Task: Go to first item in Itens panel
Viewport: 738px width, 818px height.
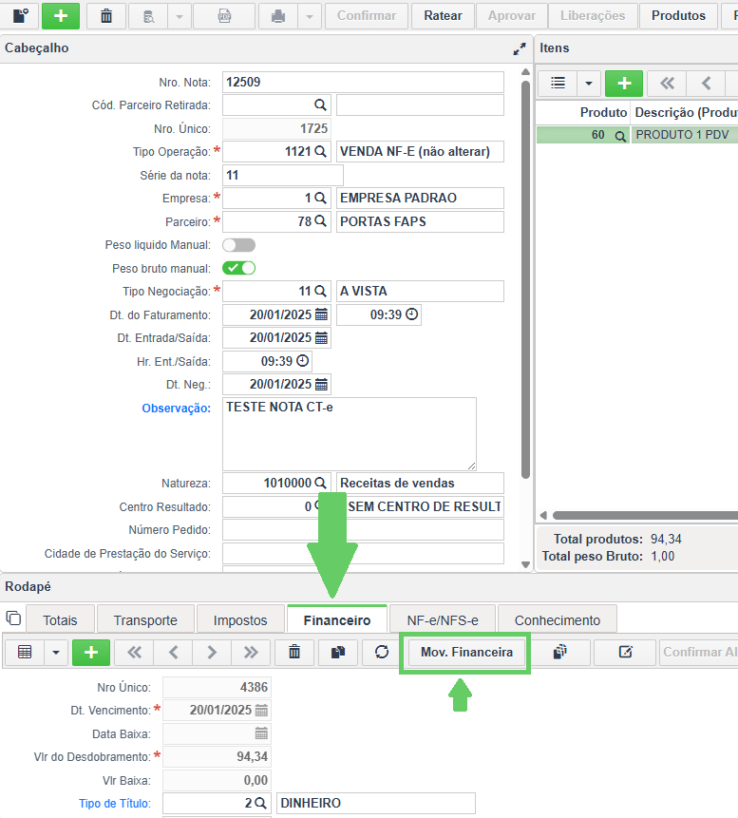Action: [x=667, y=84]
